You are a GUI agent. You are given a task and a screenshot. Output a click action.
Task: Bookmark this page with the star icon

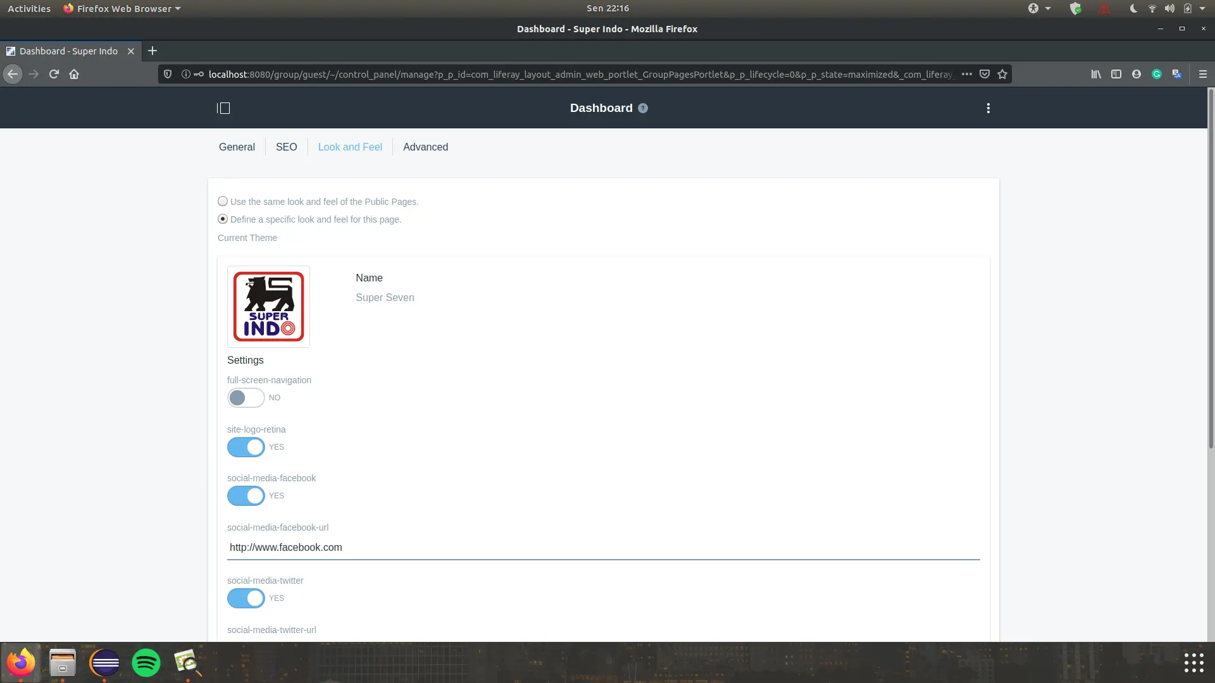click(1002, 74)
